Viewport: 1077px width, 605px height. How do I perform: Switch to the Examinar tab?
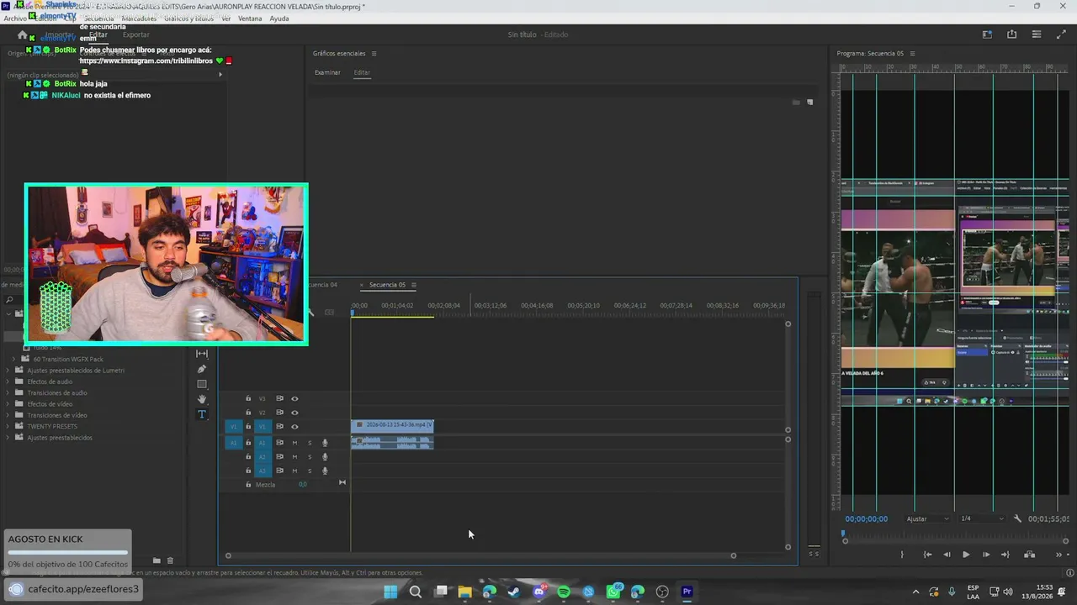[327, 73]
